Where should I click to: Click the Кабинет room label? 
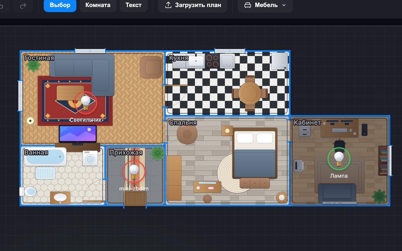click(x=307, y=122)
